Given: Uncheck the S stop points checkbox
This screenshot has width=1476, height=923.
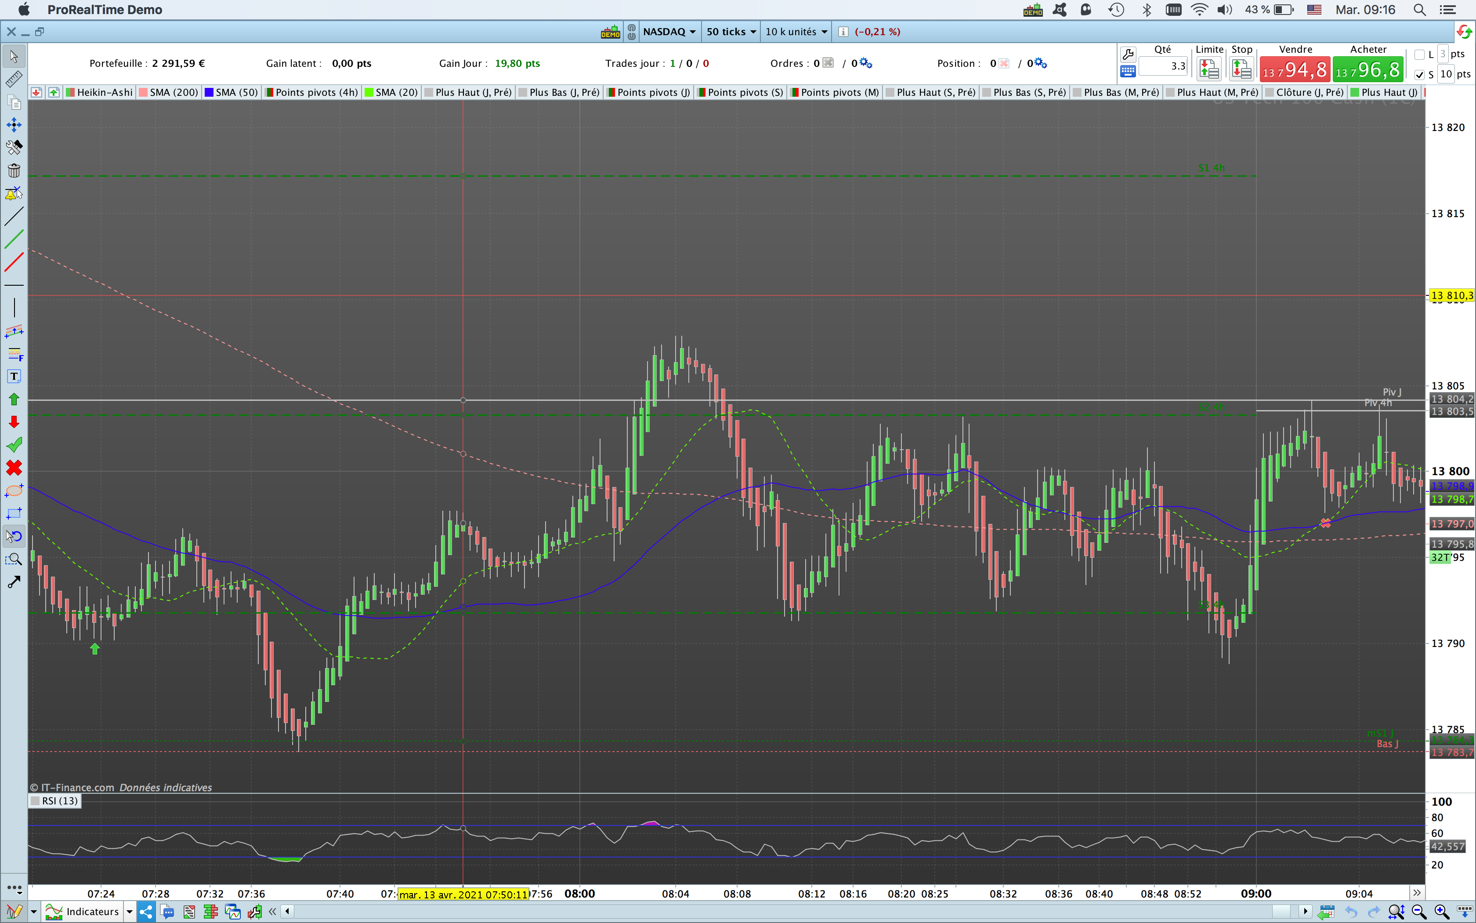Looking at the screenshot, I should (x=1419, y=74).
